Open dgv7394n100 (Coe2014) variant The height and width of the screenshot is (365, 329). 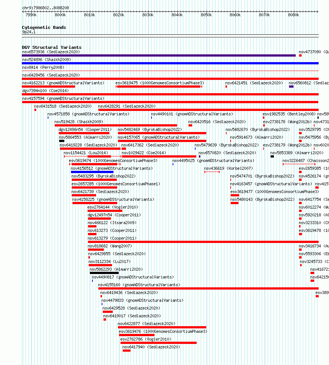pyautogui.click(x=45, y=91)
